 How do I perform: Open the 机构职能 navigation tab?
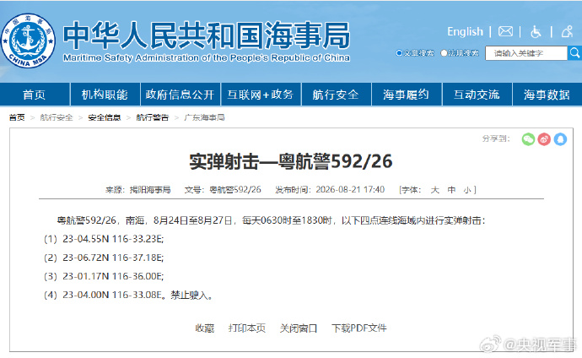click(x=105, y=95)
